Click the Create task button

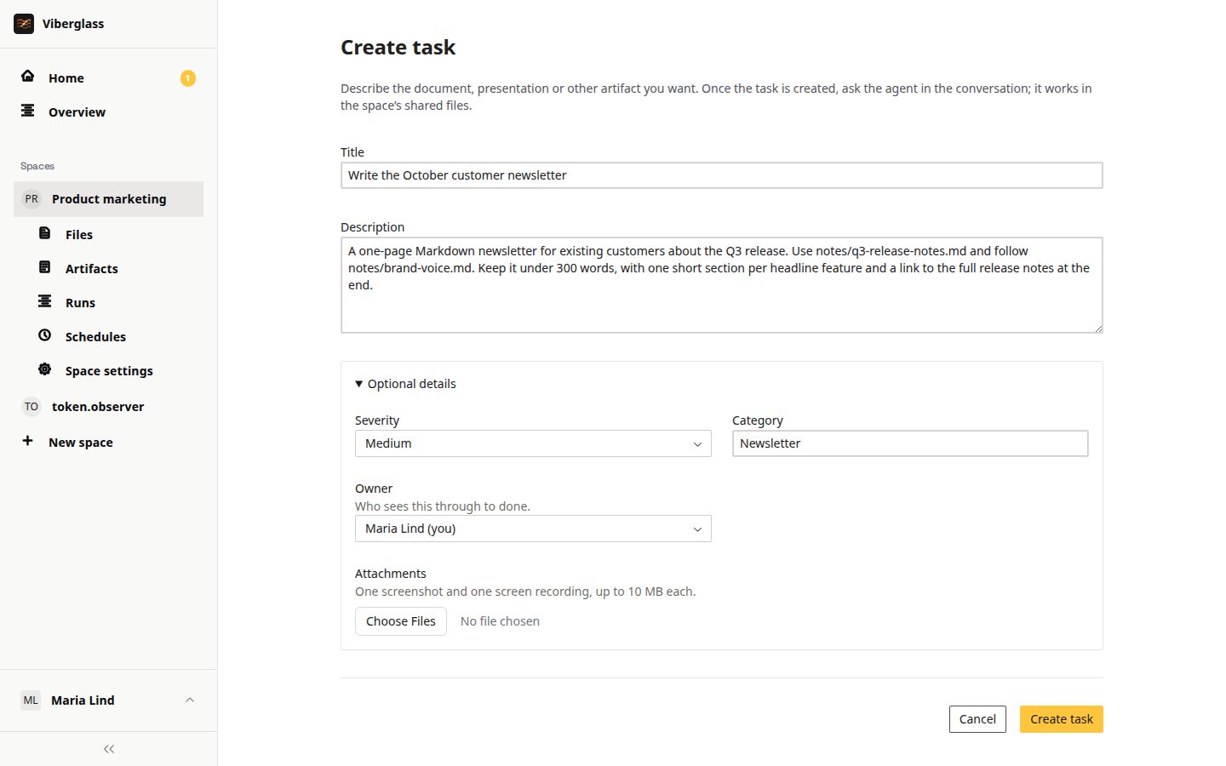[x=1062, y=719]
